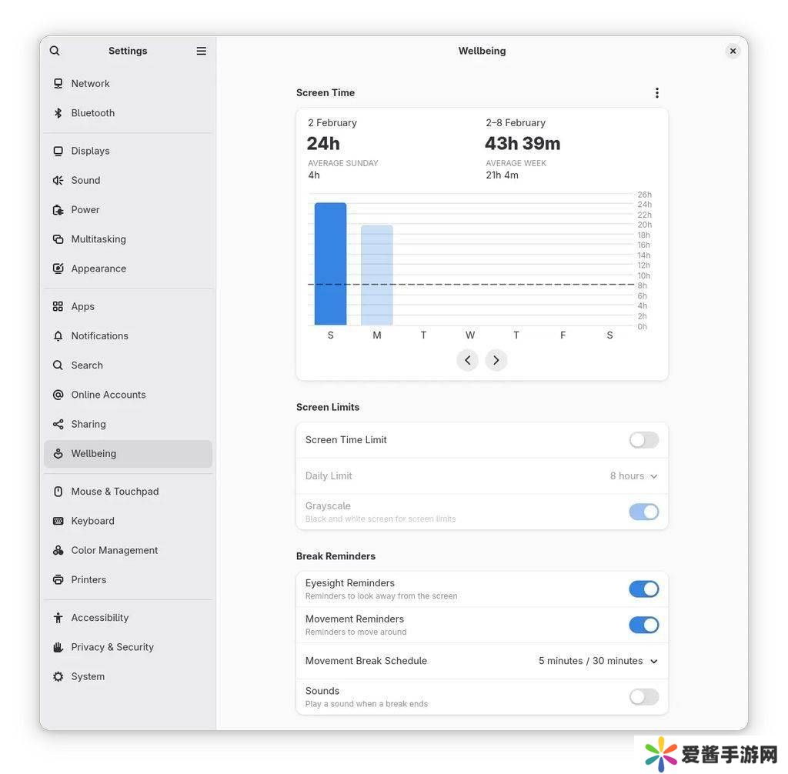Image resolution: width=788 pixels, height=774 pixels.
Task: Turn off Eyesight Reminders toggle
Action: tap(643, 589)
